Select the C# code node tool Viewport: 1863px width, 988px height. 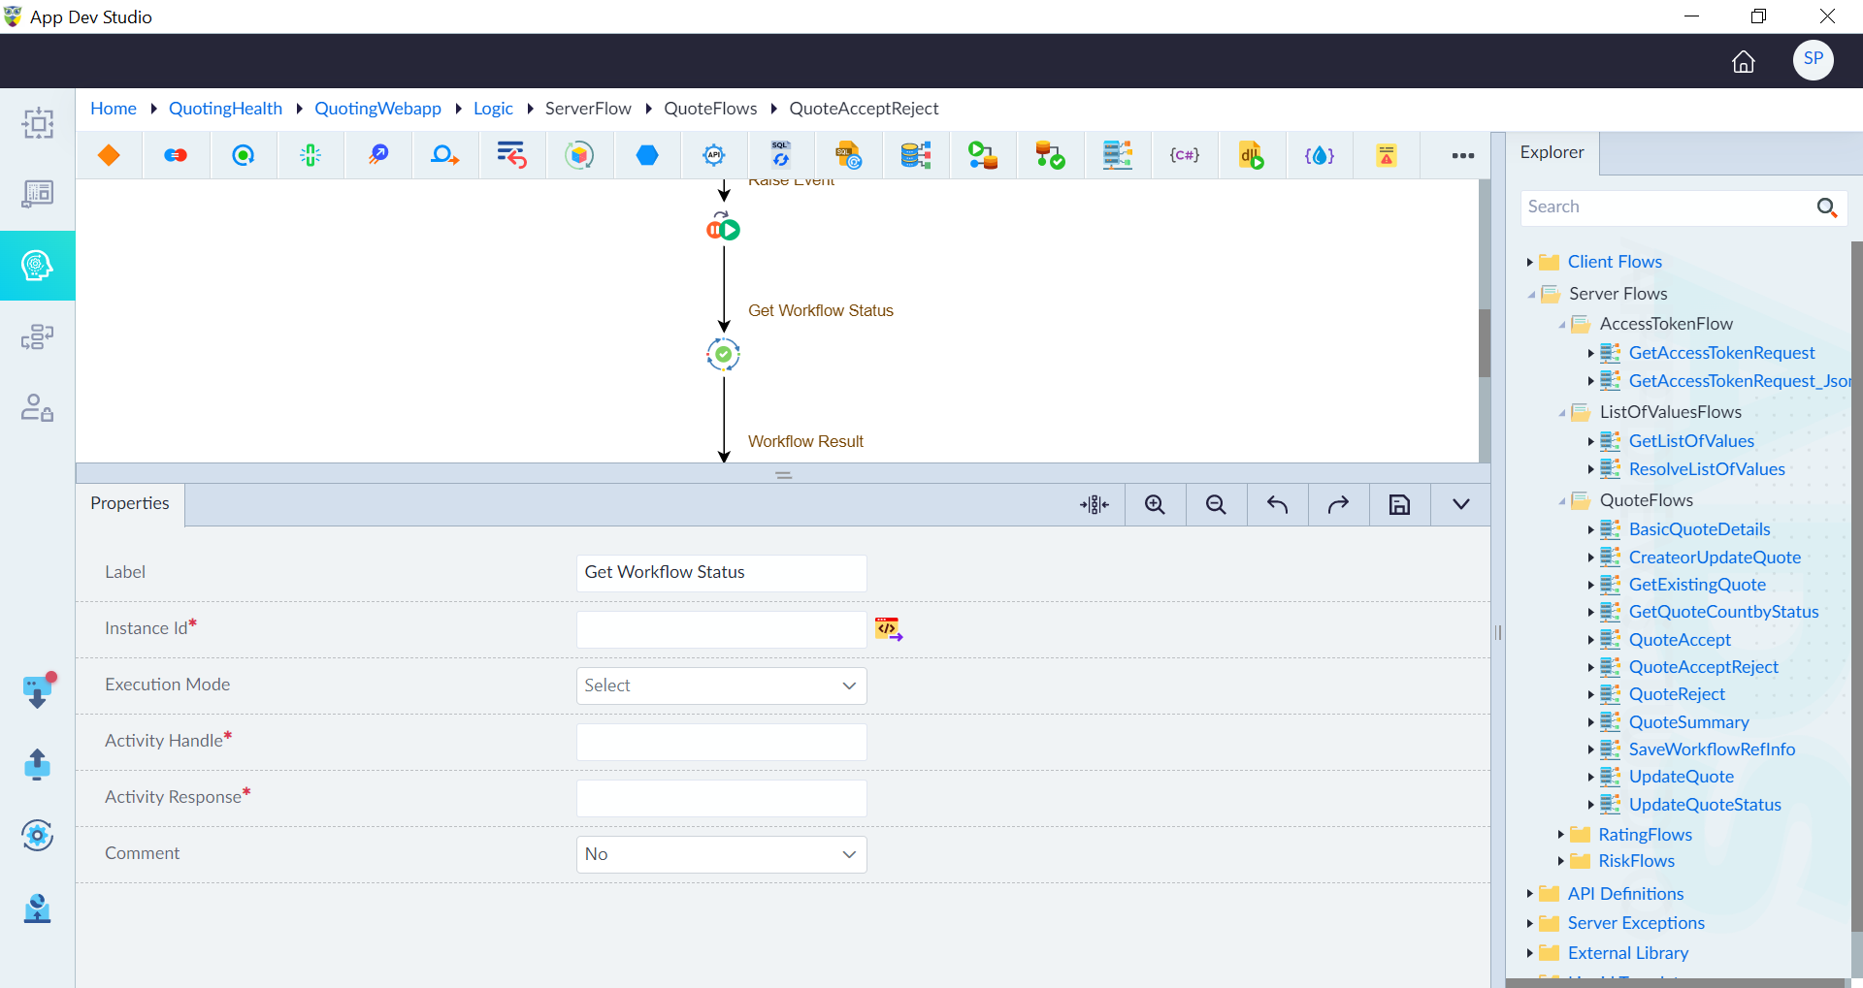(x=1185, y=155)
